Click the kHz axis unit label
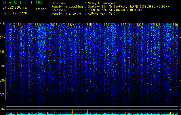 3,23
